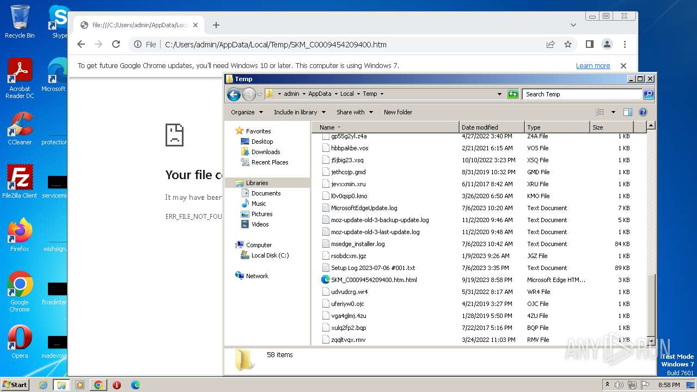697x392 pixels.
Task: Click the Windows Start button
Action: point(15,385)
